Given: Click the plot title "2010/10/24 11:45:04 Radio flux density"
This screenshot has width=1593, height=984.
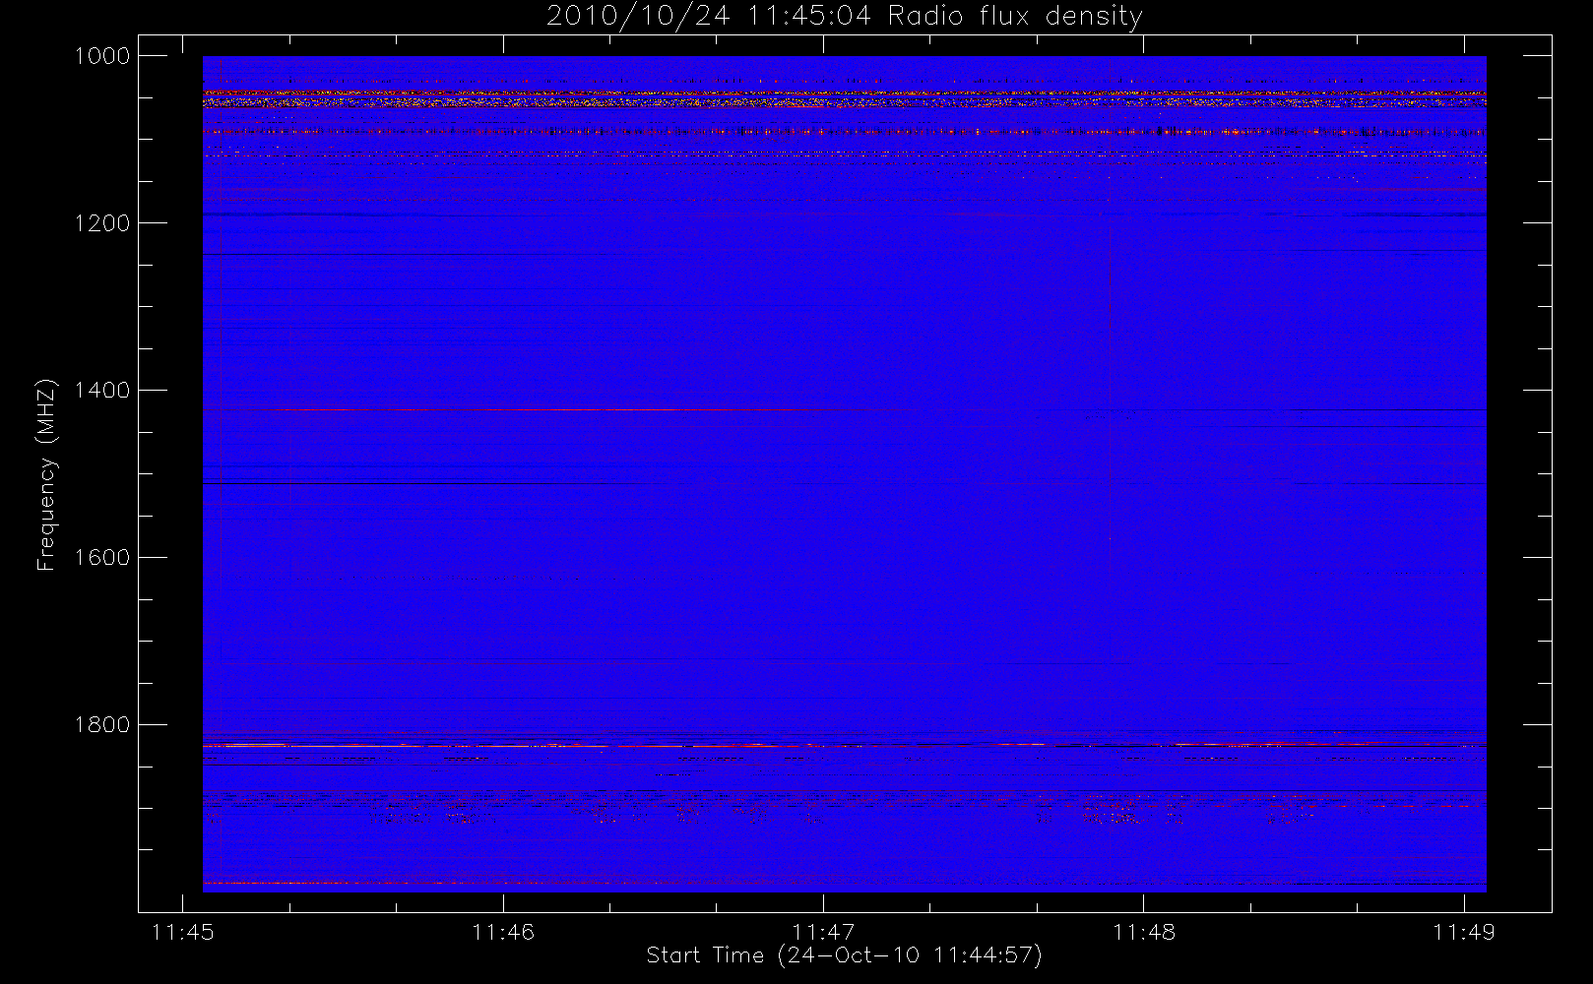Looking at the screenshot, I should (845, 17).
